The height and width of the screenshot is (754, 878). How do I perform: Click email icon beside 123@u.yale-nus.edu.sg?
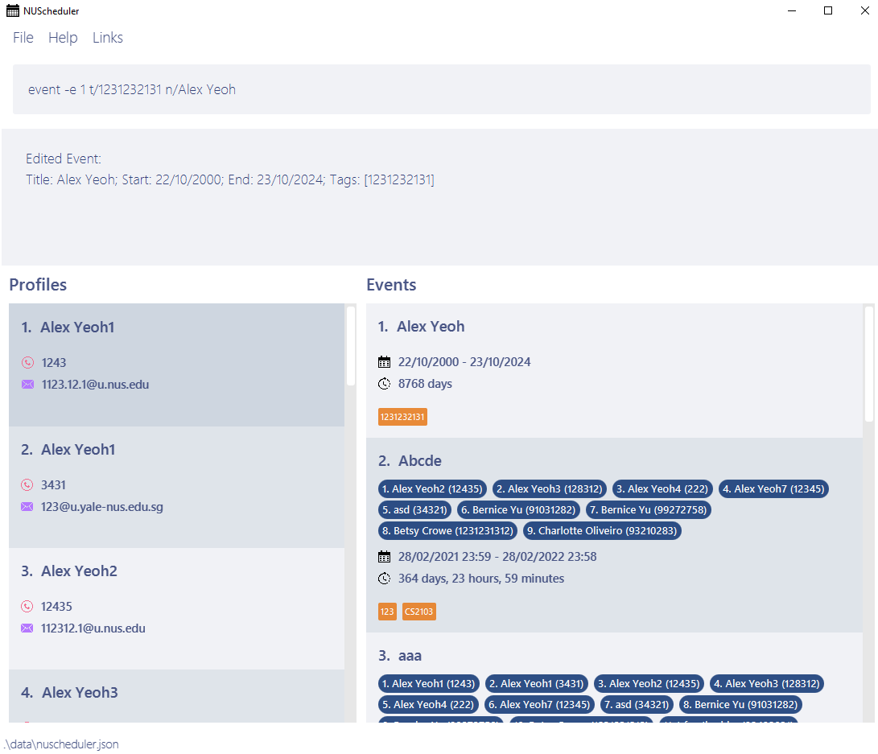point(27,507)
